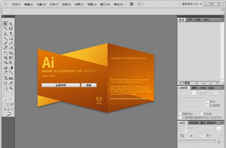
Task: Select the Blend tool
Action: (x=11, y=72)
